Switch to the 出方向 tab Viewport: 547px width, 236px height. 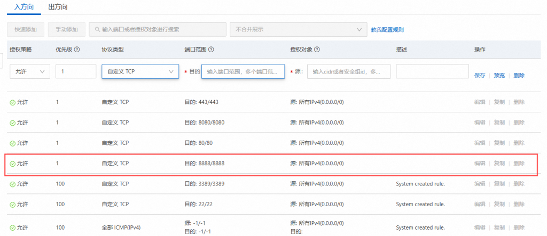[58, 7]
